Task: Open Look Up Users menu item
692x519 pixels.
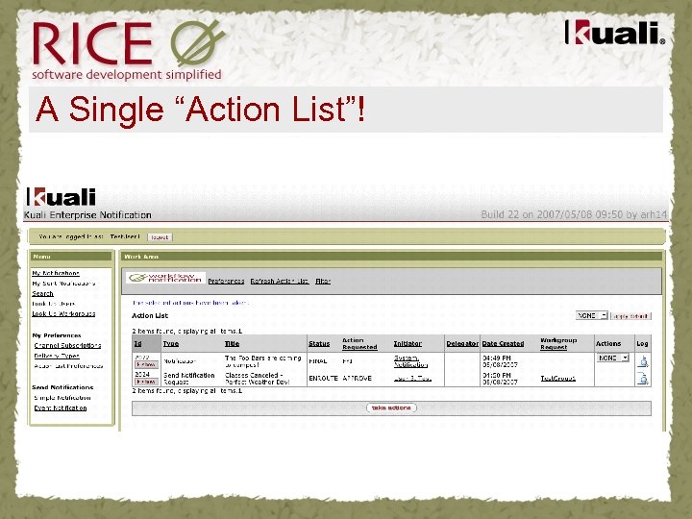Action: [54, 304]
